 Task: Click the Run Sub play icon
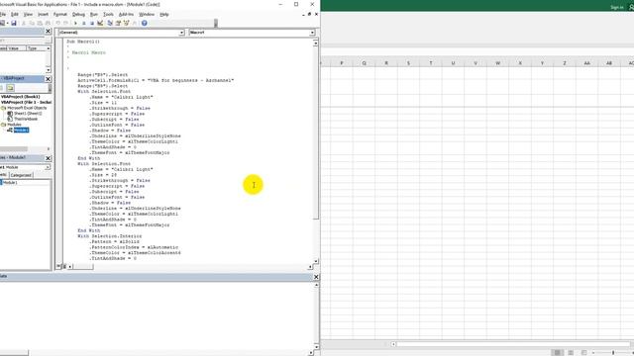(x=75, y=23)
